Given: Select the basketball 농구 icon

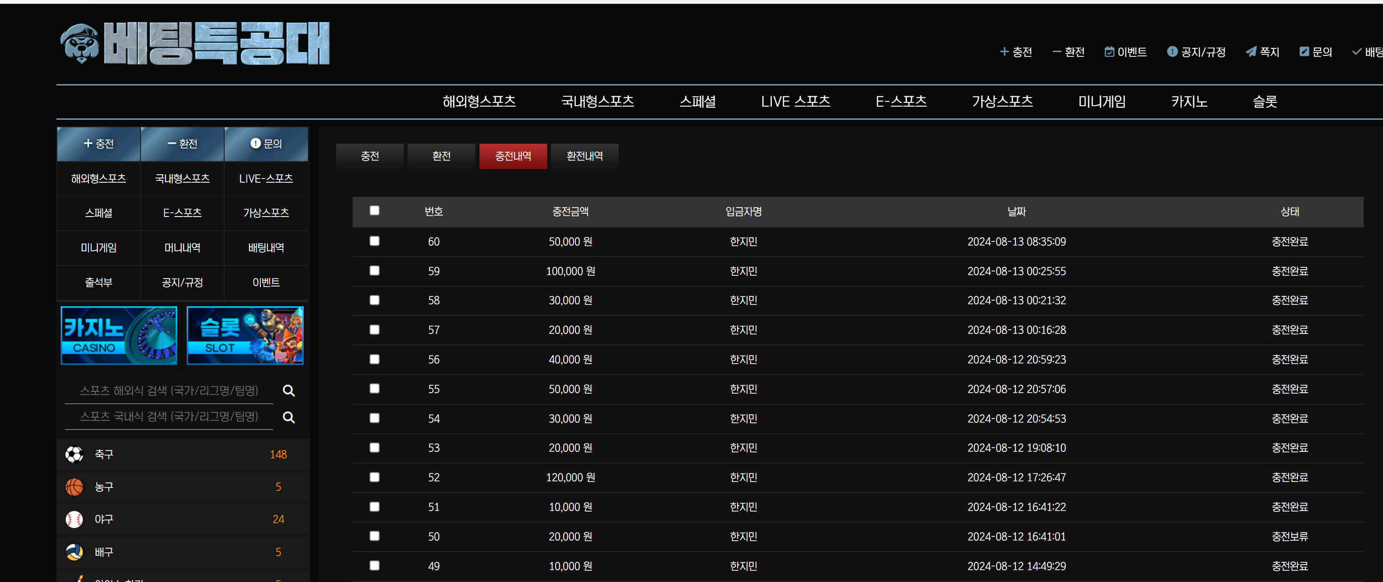Looking at the screenshot, I should (74, 487).
